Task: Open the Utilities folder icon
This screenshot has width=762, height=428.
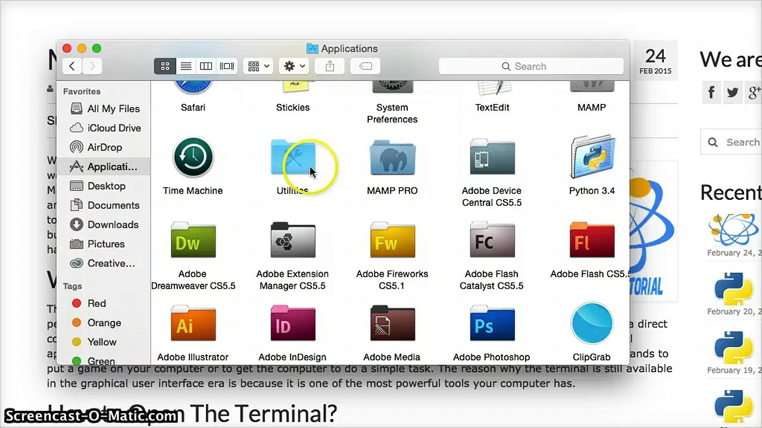Action: [x=292, y=158]
